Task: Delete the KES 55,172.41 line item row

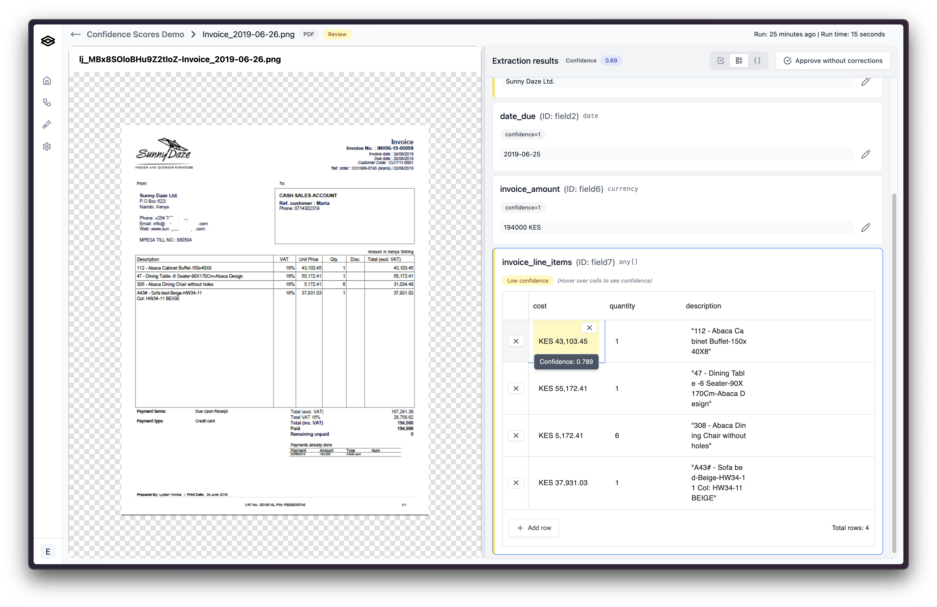Action: tap(516, 388)
